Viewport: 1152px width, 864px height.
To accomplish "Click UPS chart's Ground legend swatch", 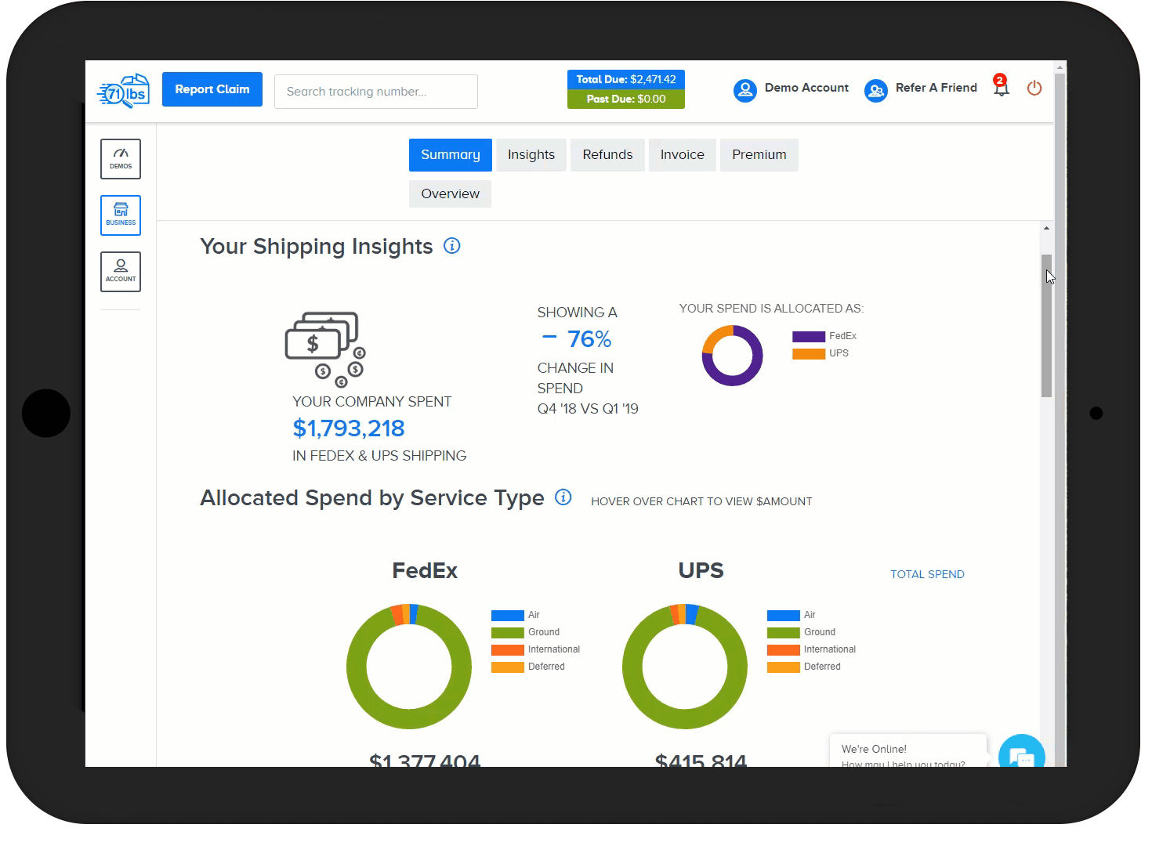I will pos(784,633).
